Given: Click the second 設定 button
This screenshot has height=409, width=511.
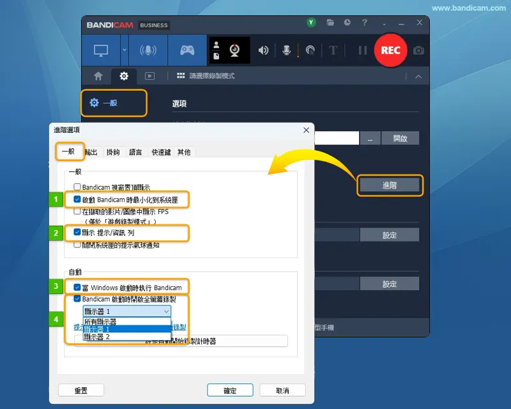Looking at the screenshot, I should click(390, 284).
